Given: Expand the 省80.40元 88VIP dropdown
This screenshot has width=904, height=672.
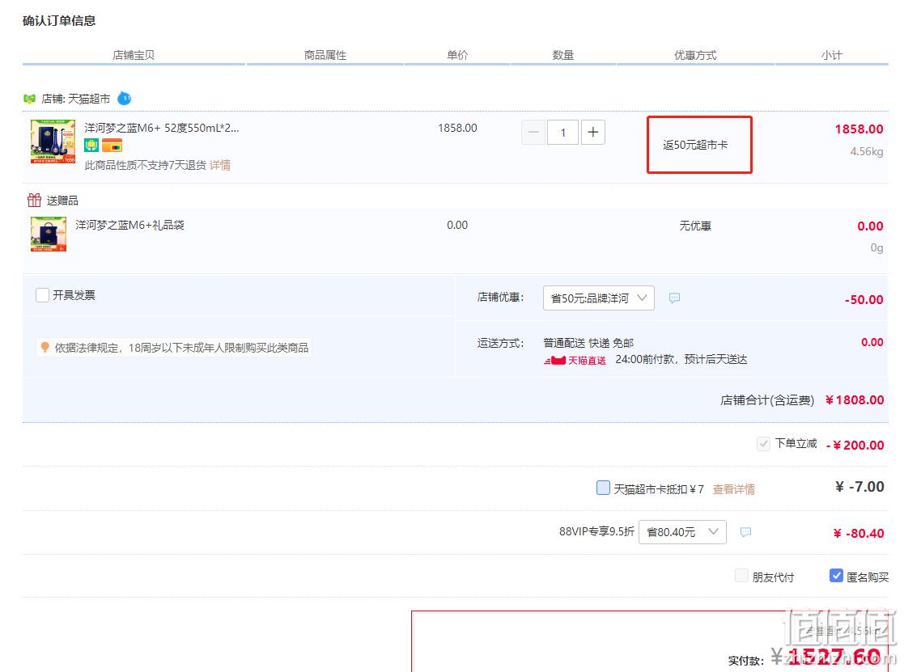Looking at the screenshot, I should click(x=682, y=532).
